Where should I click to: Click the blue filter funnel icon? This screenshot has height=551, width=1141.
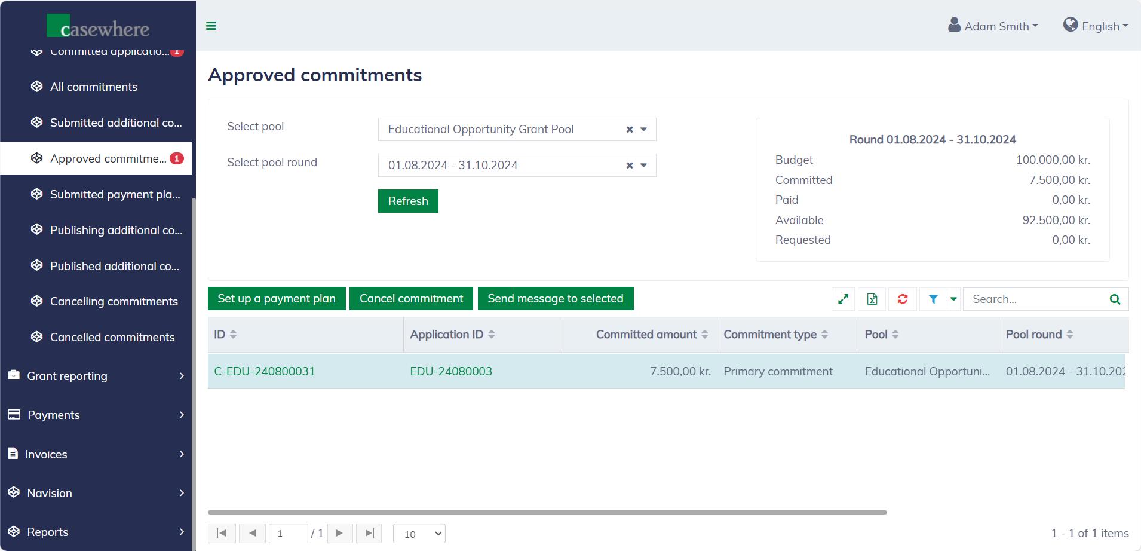coord(933,299)
